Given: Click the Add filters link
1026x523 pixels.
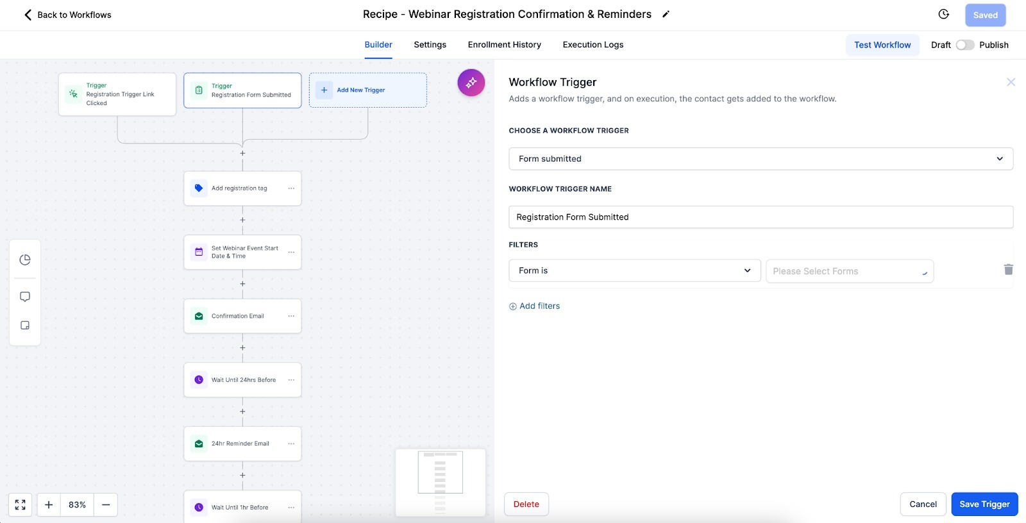Looking at the screenshot, I should 534,306.
